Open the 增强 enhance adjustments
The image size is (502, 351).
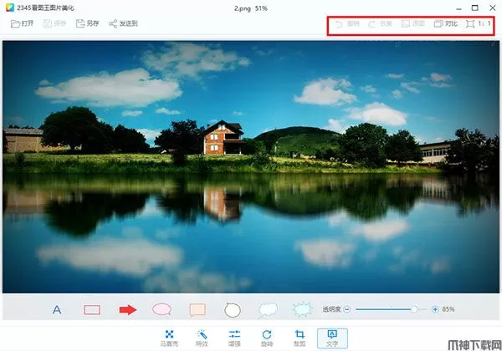[x=235, y=338]
